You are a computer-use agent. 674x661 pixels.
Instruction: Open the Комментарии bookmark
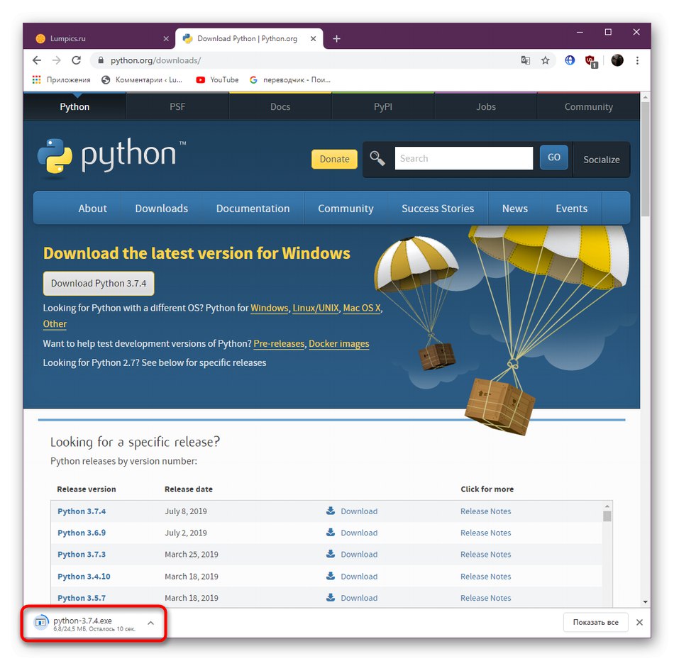[x=142, y=80]
